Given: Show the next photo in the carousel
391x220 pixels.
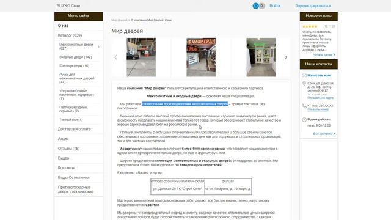Looking at the screenshot, I should coord(286,57).
